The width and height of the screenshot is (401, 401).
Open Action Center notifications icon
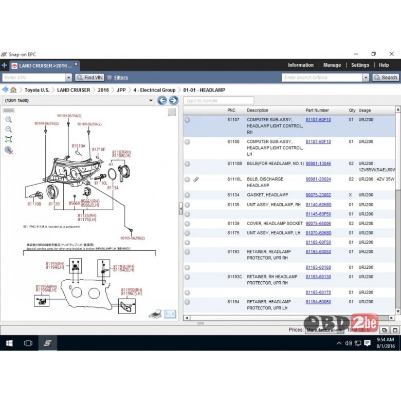coord(367,343)
